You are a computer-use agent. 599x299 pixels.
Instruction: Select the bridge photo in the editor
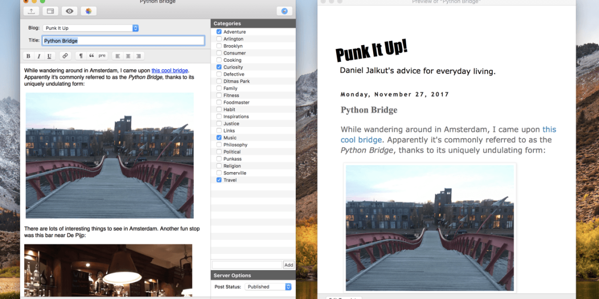(x=109, y=155)
